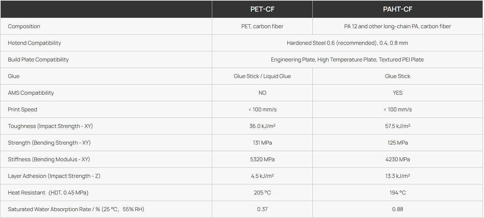
Task: Select the AMS Compatibility row label
Action: [31, 93]
